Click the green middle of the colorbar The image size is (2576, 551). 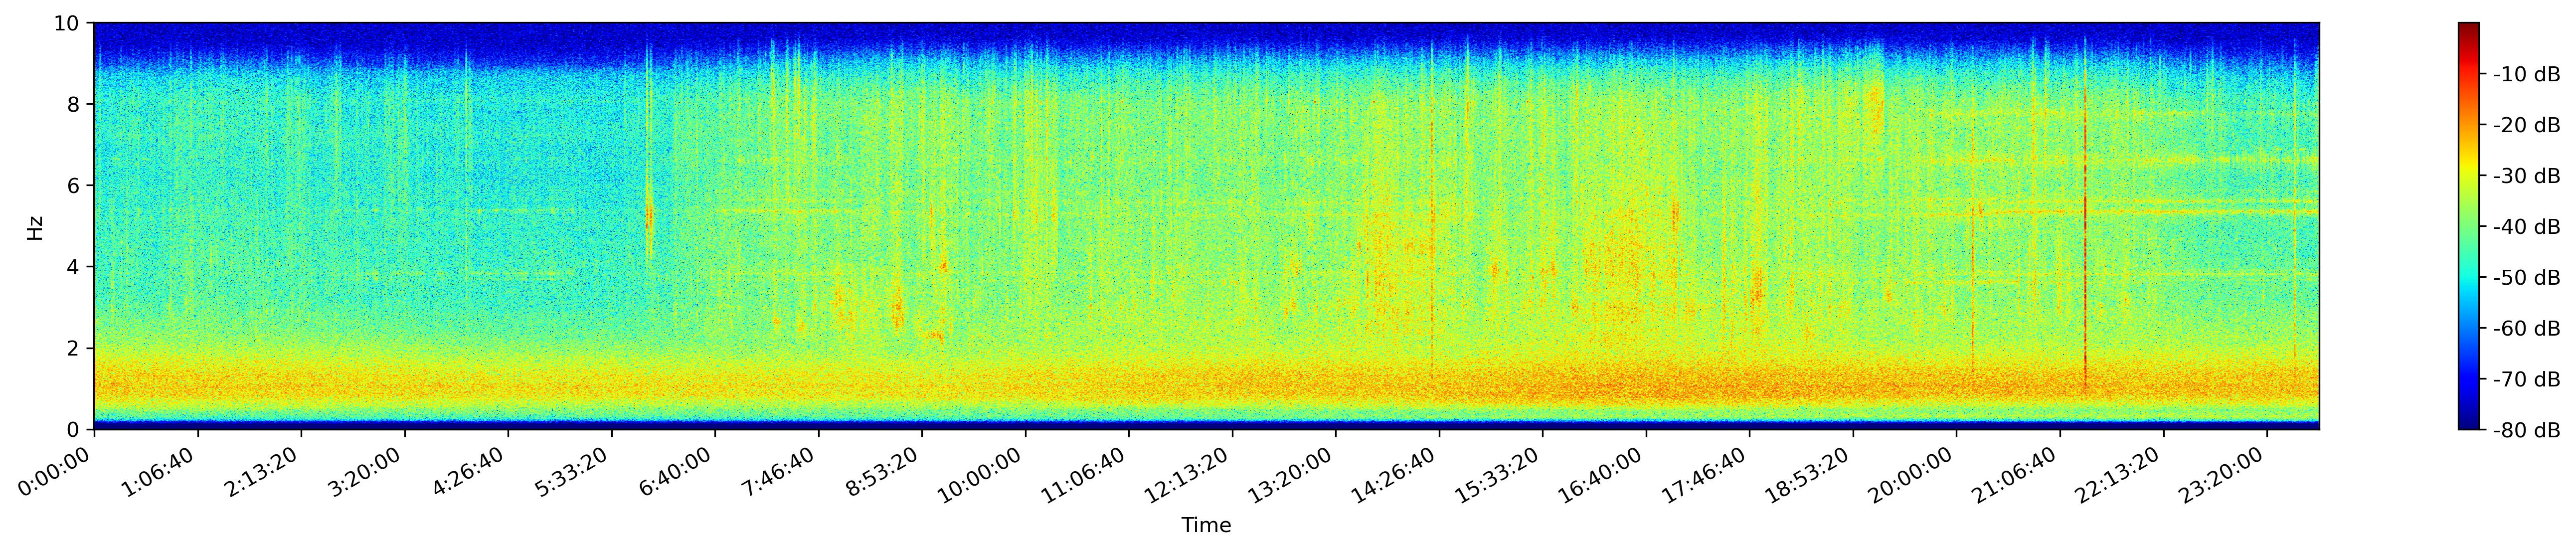click(x=2468, y=227)
